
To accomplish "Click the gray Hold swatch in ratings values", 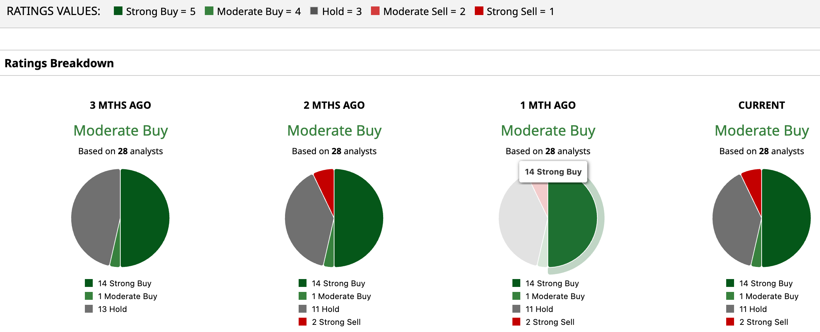I will [314, 11].
